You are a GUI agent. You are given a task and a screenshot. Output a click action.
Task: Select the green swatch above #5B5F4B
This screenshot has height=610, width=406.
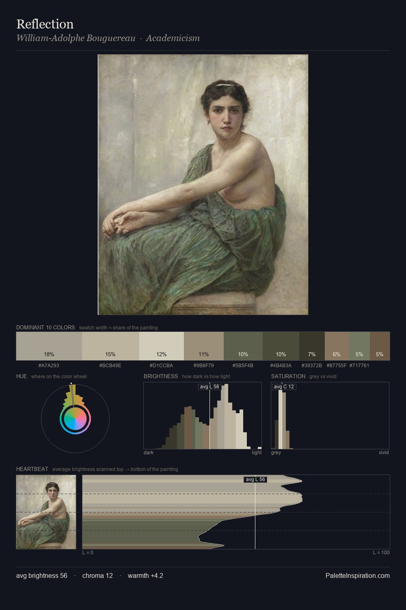pos(243,346)
